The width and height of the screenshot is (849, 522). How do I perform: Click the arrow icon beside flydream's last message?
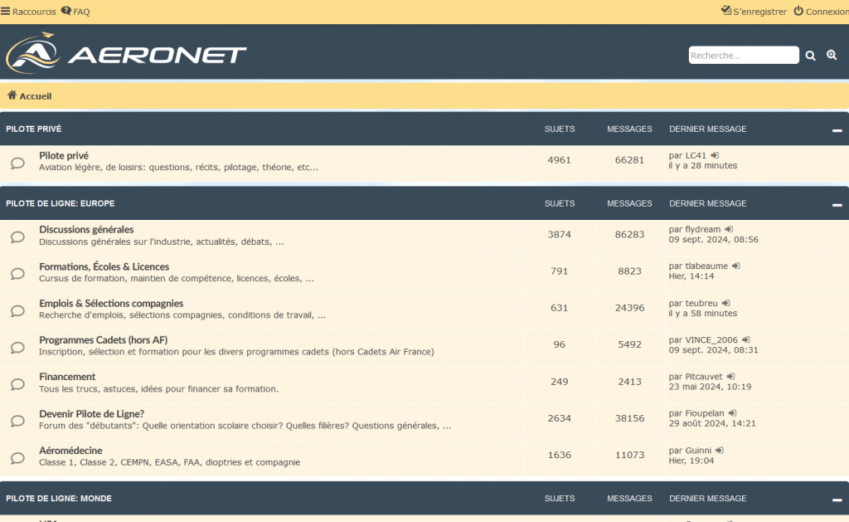(x=729, y=229)
